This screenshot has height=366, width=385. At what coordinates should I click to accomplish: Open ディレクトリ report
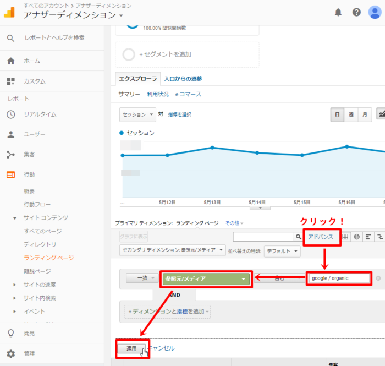pyautogui.click(x=40, y=244)
